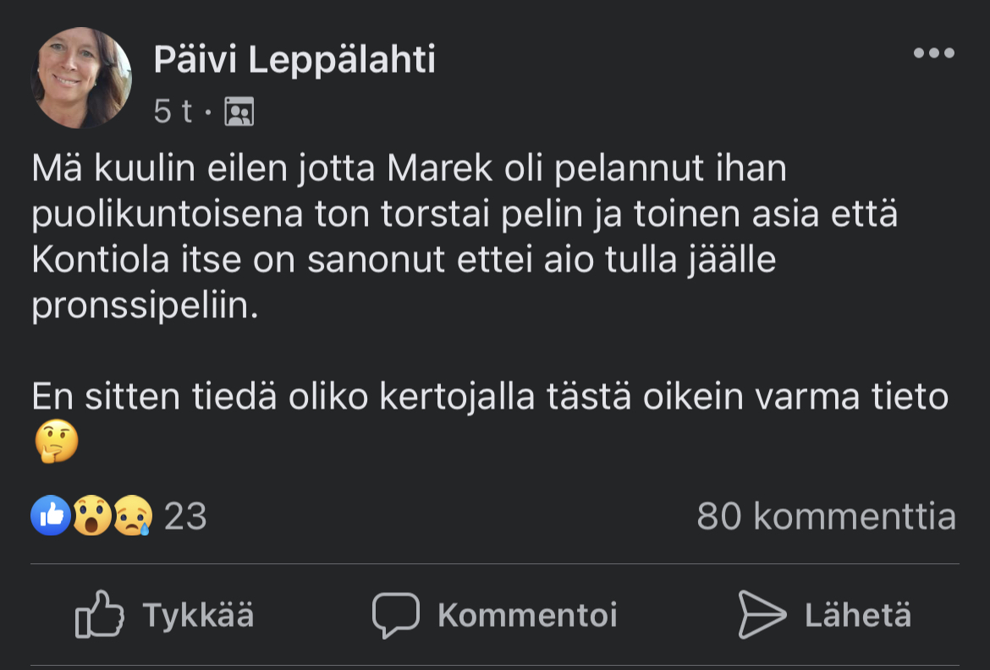Click the sad crying reaction icon
This screenshot has width=990, height=670.
click(x=133, y=515)
